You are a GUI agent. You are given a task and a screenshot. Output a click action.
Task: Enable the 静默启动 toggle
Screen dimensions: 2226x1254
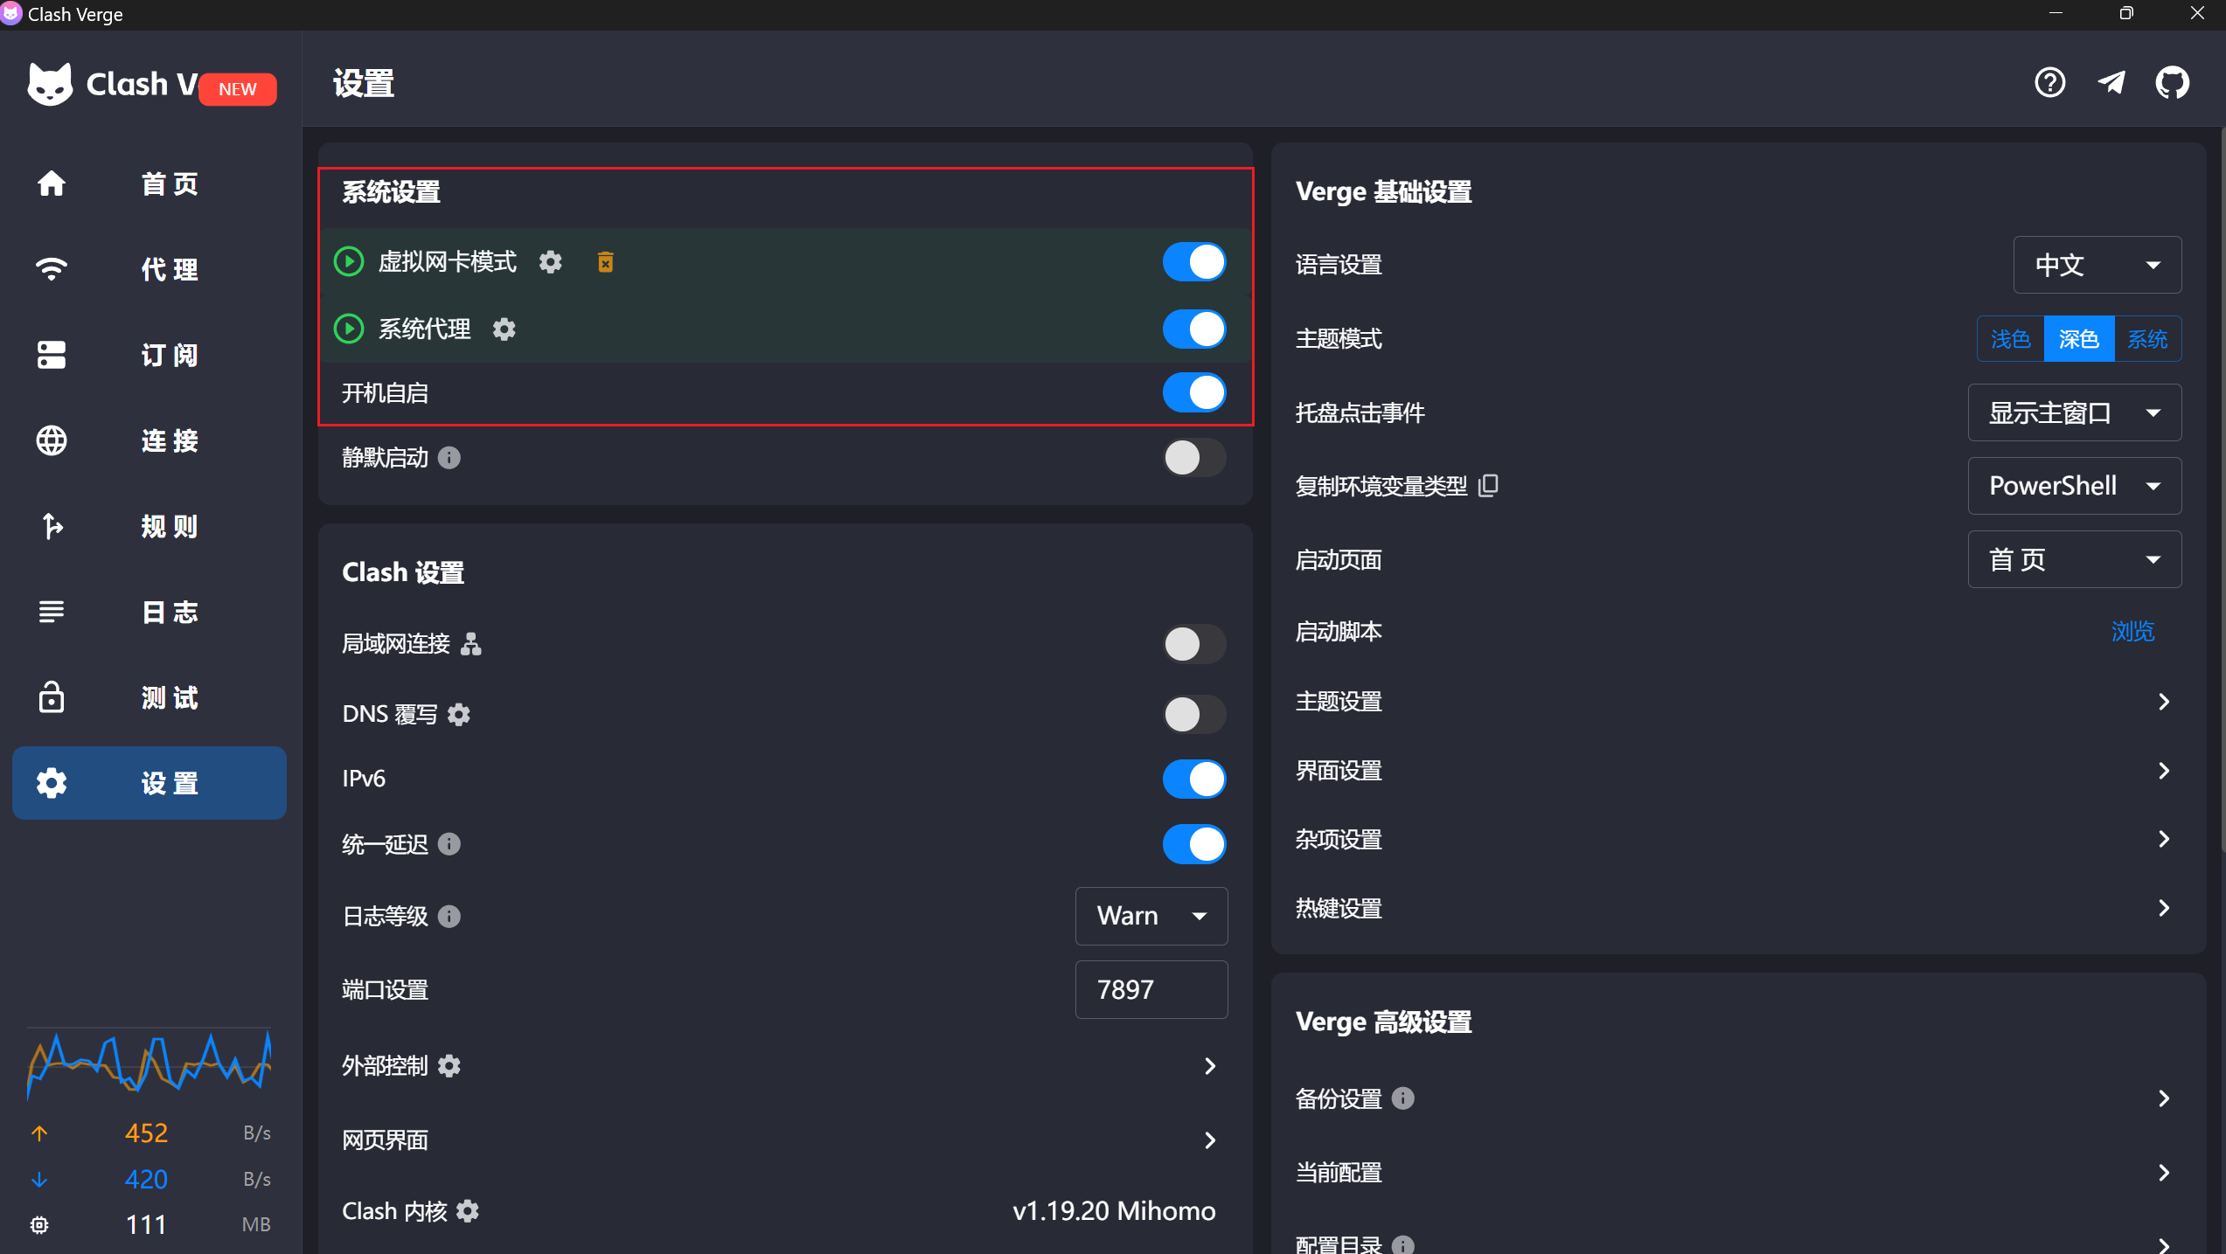pos(1194,457)
